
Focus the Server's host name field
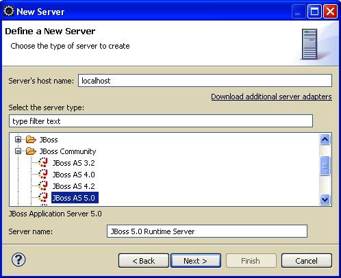pyautogui.click(x=205, y=81)
